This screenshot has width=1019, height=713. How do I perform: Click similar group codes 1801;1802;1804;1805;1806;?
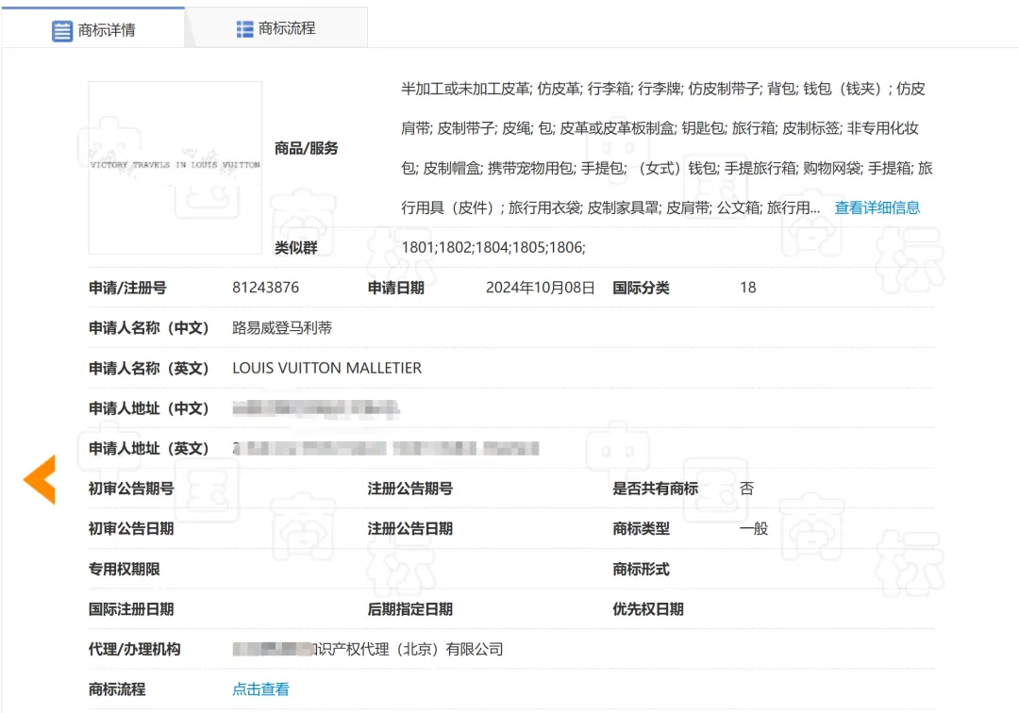coord(493,247)
